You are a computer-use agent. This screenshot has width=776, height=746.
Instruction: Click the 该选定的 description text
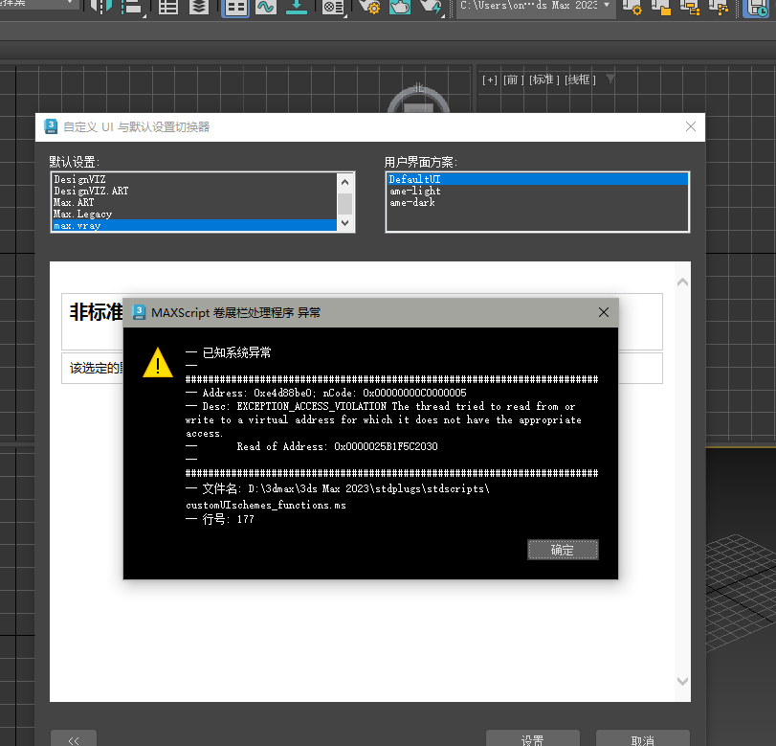(96, 368)
